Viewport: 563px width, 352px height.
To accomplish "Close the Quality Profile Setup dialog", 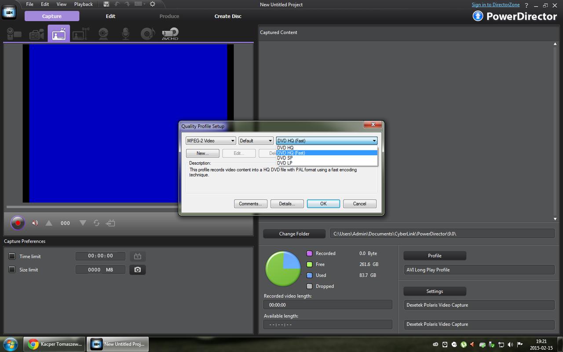I will [372, 125].
